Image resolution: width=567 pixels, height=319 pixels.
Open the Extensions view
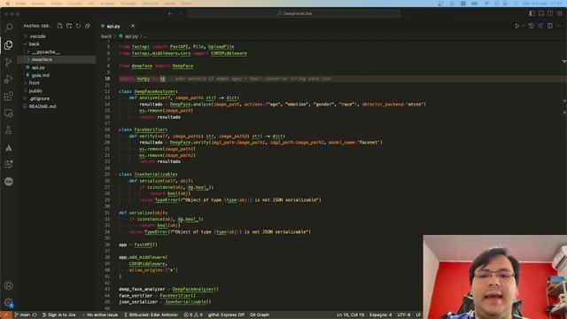9,97
